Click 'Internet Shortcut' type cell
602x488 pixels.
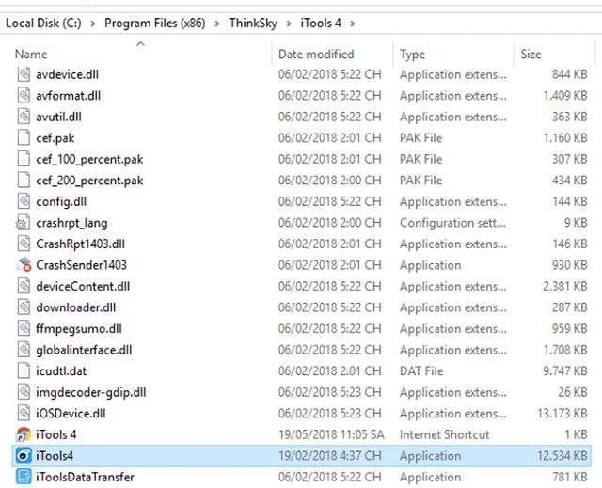coord(444,434)
